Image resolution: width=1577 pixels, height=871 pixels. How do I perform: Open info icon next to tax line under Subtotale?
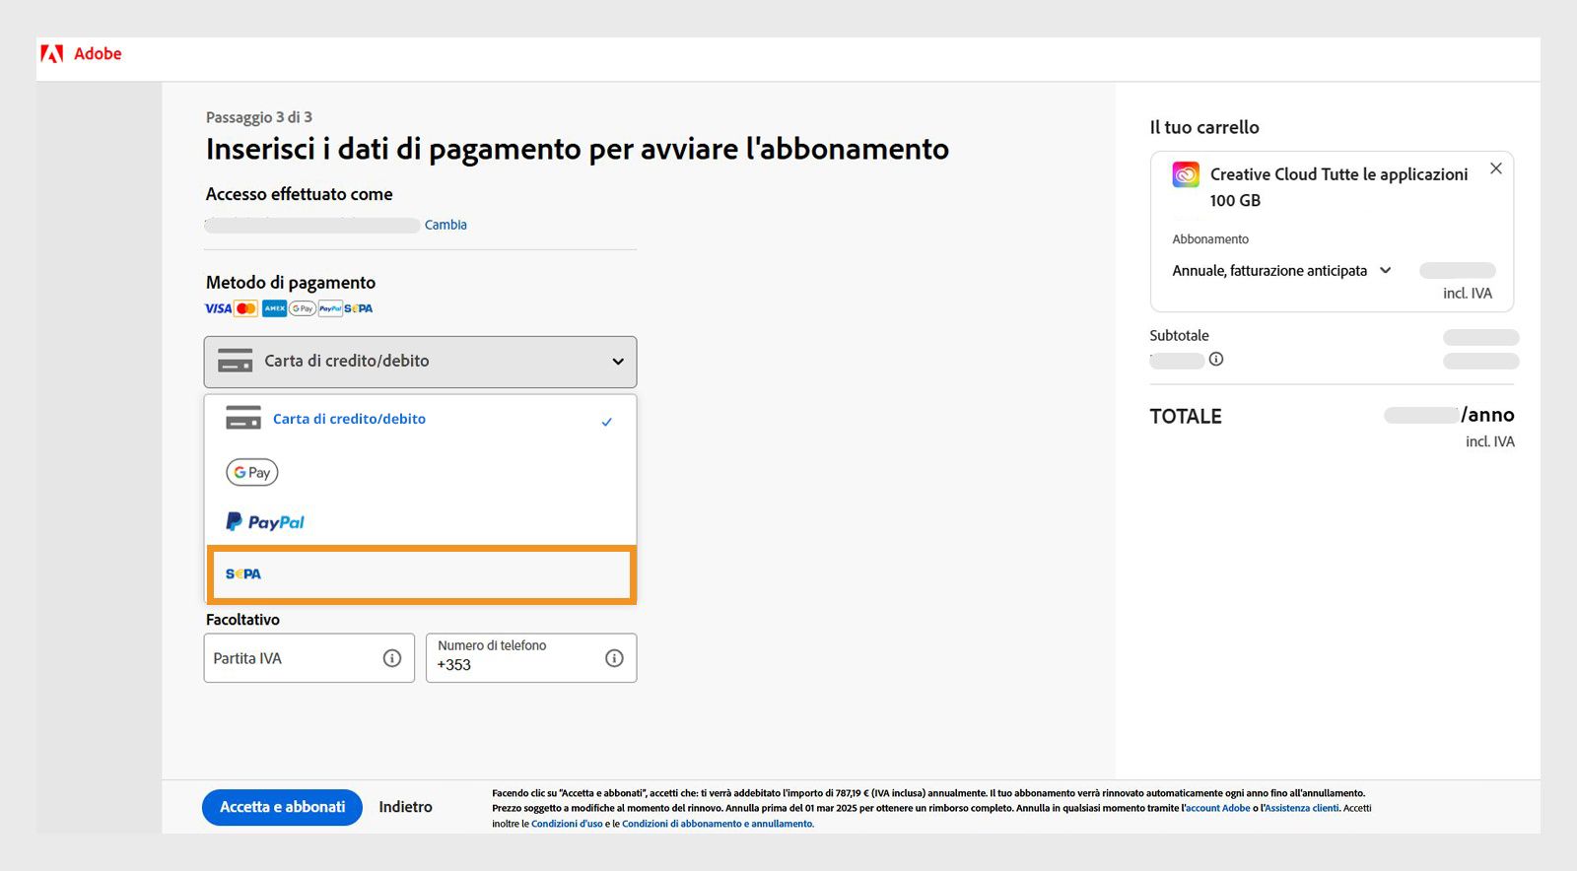(x=1216, y=359)
